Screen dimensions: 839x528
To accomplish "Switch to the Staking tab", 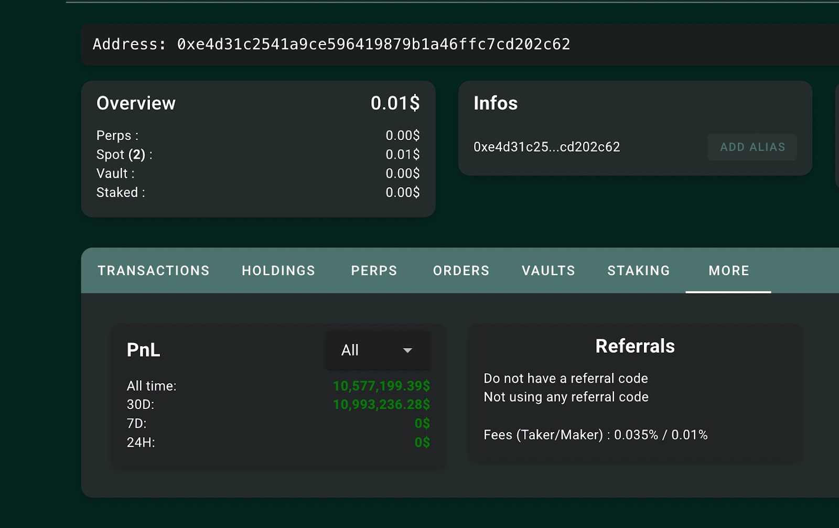I will (x=639, y=271).
